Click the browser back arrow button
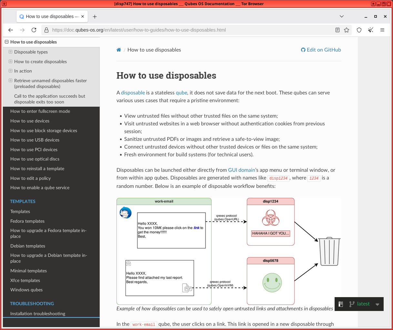This screenshot has height=330, width=393. pos(11,30)
